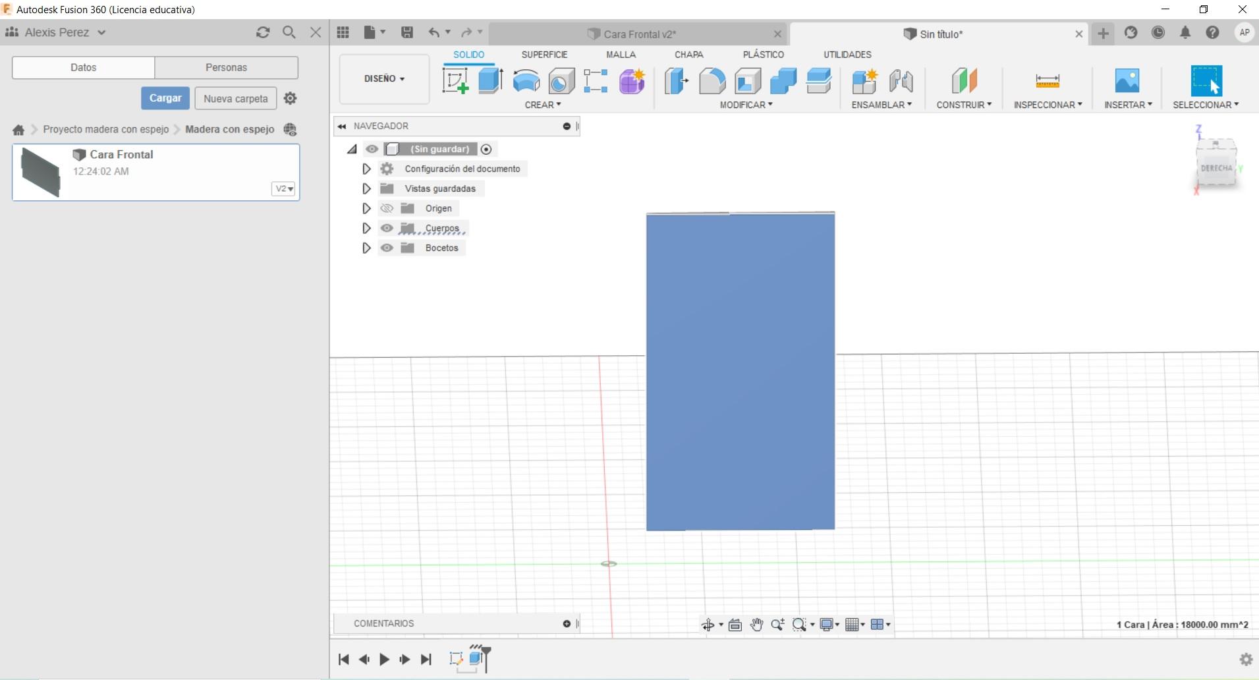Image resolution: width=1259 pixels, height=680 pixels.
Task: Click the Nueva carpeta button
Action: click(236, 99)
